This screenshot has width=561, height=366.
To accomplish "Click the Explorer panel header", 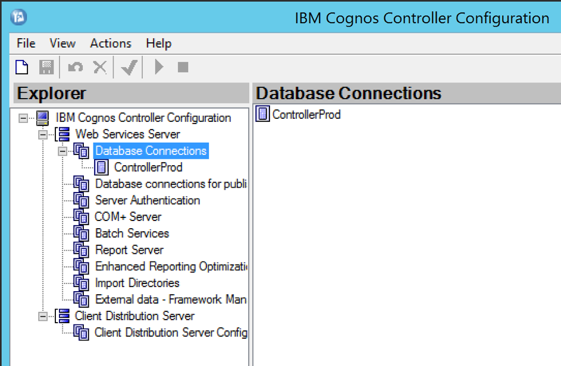I will click(x=131, y=93).
